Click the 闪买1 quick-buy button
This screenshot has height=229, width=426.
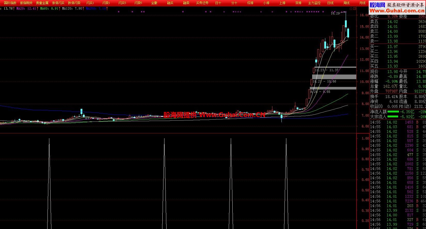[90, 3]
